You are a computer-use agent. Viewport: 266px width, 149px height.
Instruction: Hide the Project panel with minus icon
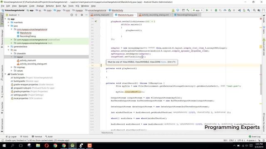(86, 15)
